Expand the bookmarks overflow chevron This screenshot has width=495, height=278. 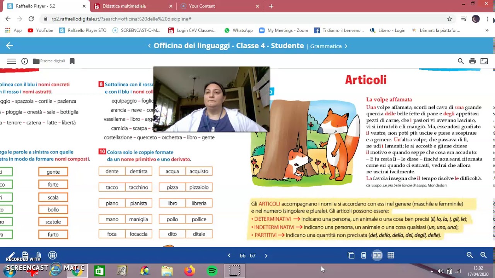coord(487,30)
